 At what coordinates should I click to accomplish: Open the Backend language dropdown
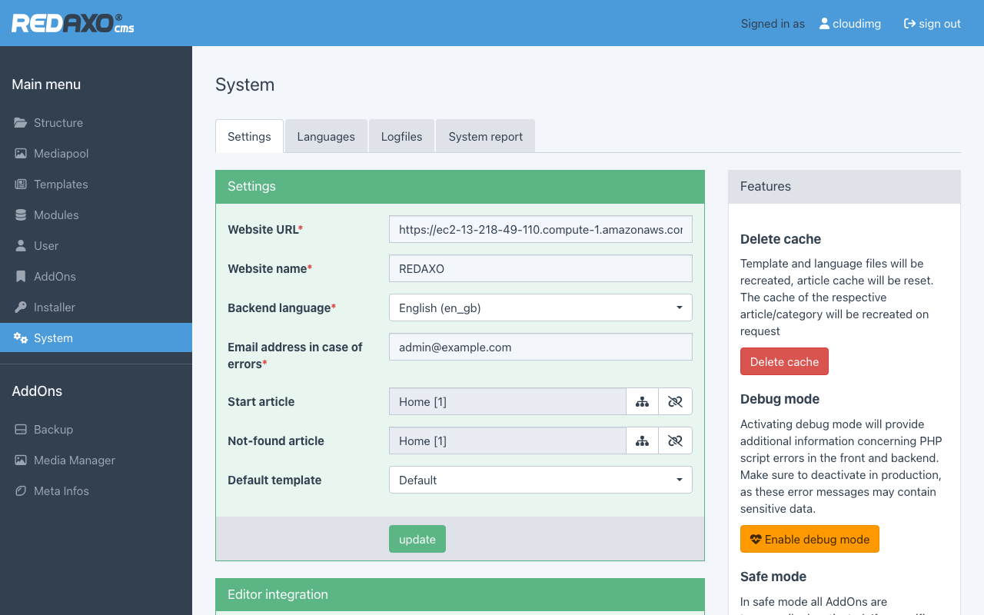tap(540, 307)
